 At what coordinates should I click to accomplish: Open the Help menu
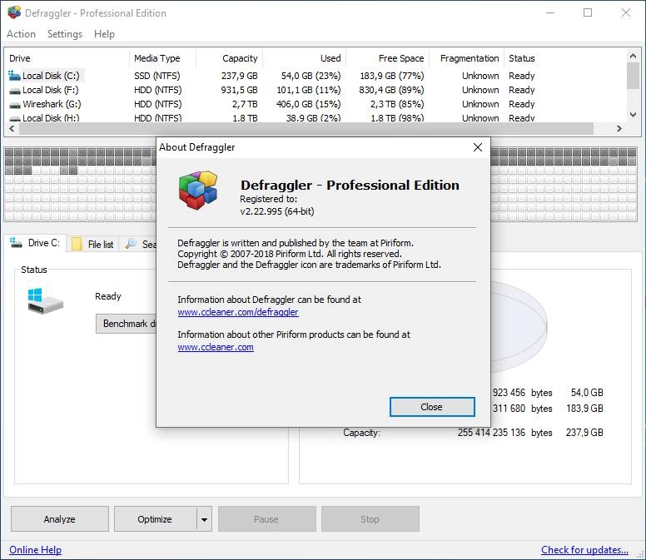(104, 34)
